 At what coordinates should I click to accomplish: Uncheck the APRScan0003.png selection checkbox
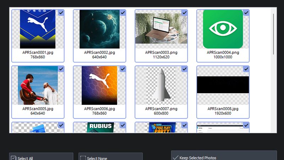184,13
